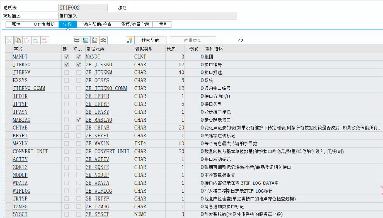The height and width of the screenshot is (218, 383).
Task: Click the 长度 column header
Action: pos(175,49)
